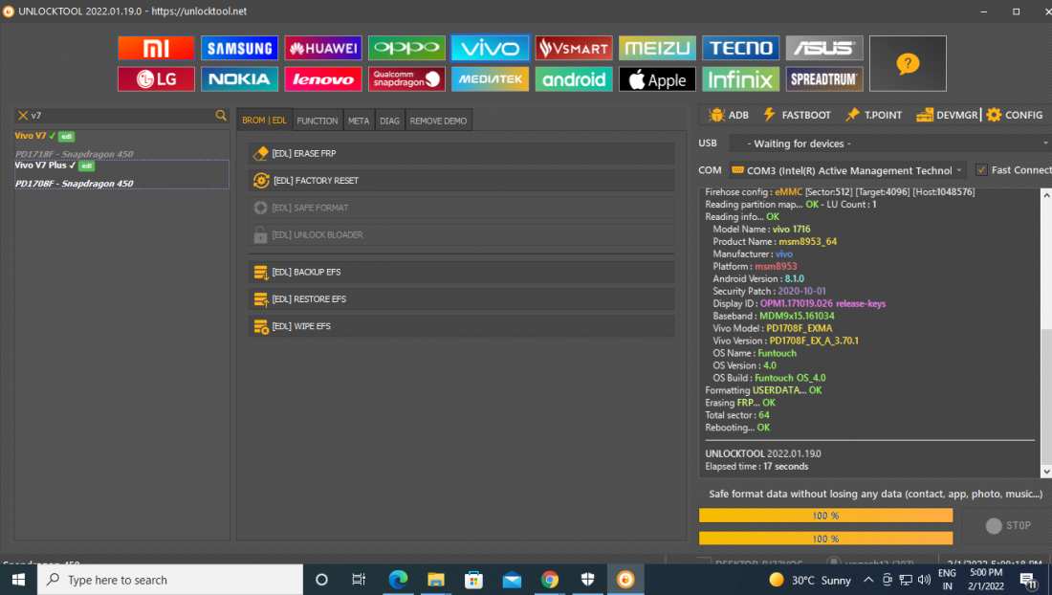Select Vivo V7 in the model list
The height and width of the screenshot is (595, 1052).
click(121, 144)
